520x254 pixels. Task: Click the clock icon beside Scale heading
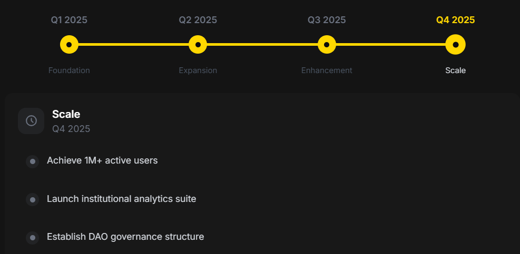[x=31, y=121]
